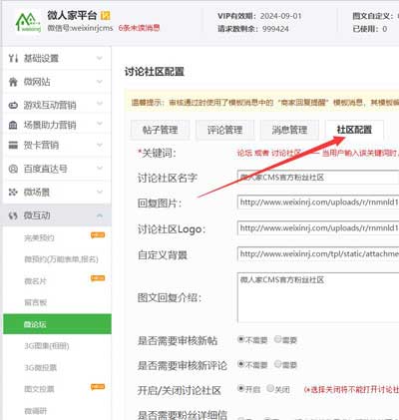Click the 图文回复介绍 text area
Image resolution: width=399 pixels, height=420 pixels.
(318, 297)
